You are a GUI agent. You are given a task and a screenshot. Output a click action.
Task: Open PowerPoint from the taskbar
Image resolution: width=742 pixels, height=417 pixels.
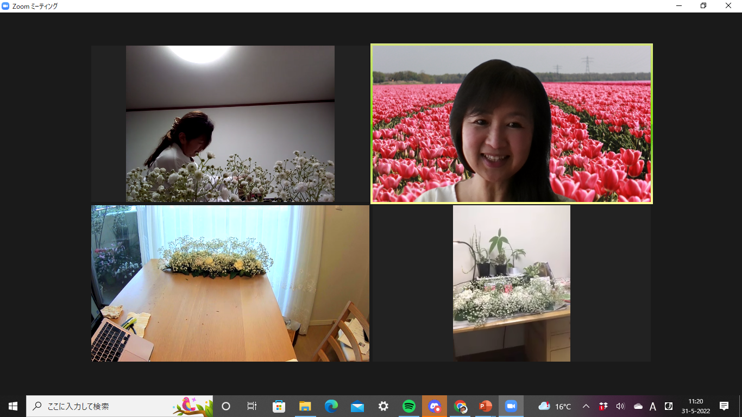point(485,406)
